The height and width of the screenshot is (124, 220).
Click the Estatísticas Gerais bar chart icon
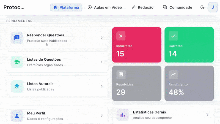pyautogui.click(x=123, y=115)
